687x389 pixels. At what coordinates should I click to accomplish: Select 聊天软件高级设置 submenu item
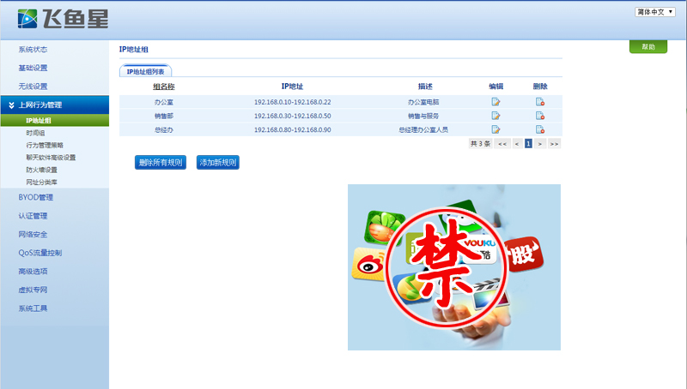tap(51, 158)
